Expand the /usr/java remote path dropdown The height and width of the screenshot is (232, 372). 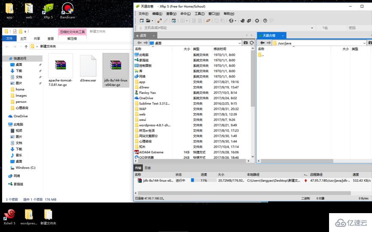tap(364, 43)
